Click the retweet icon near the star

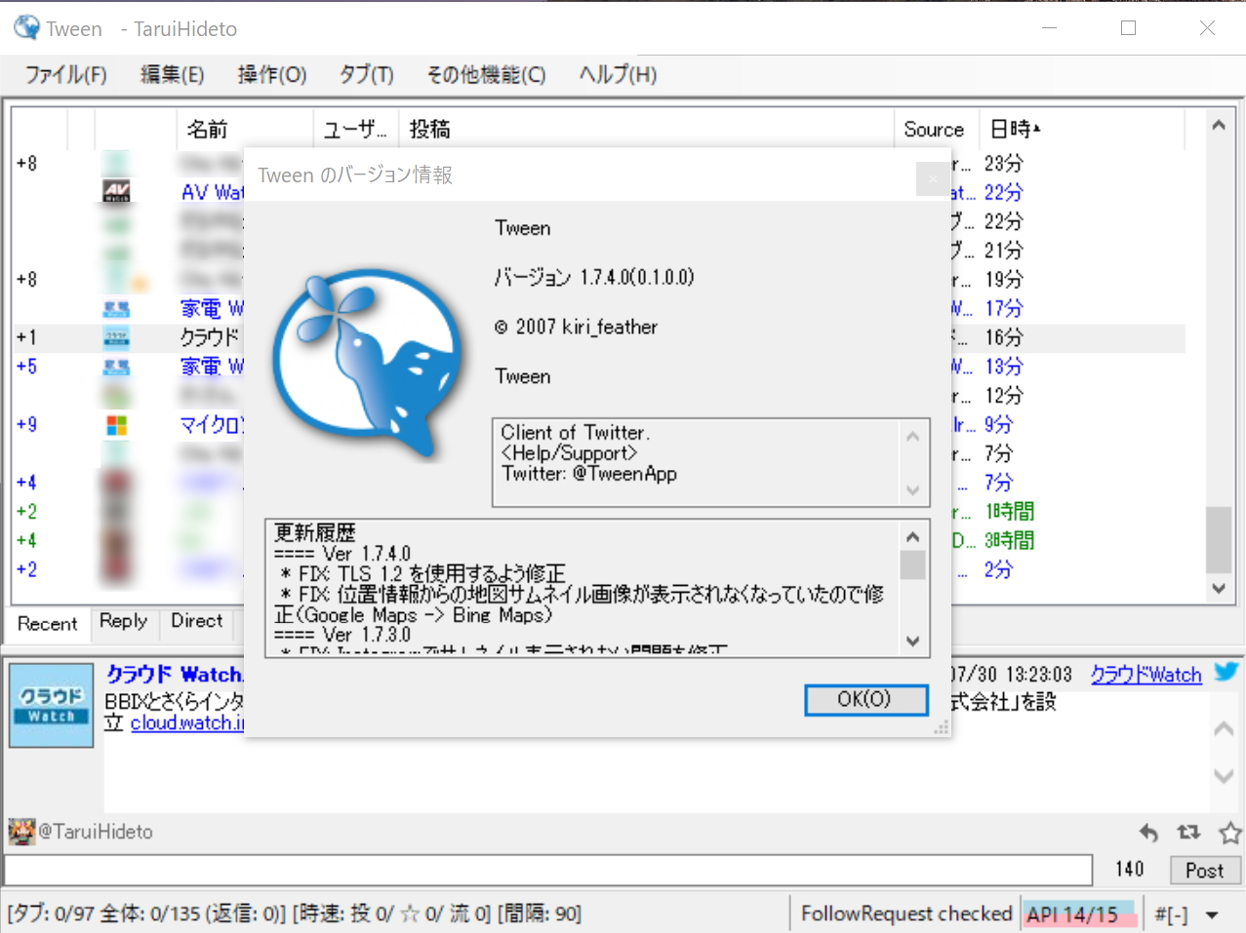(x=1189, y=833)
